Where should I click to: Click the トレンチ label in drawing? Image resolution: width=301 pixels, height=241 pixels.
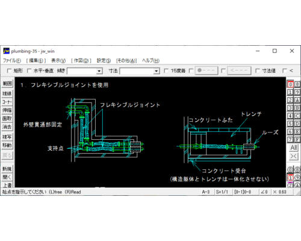(x=251, y=114)
